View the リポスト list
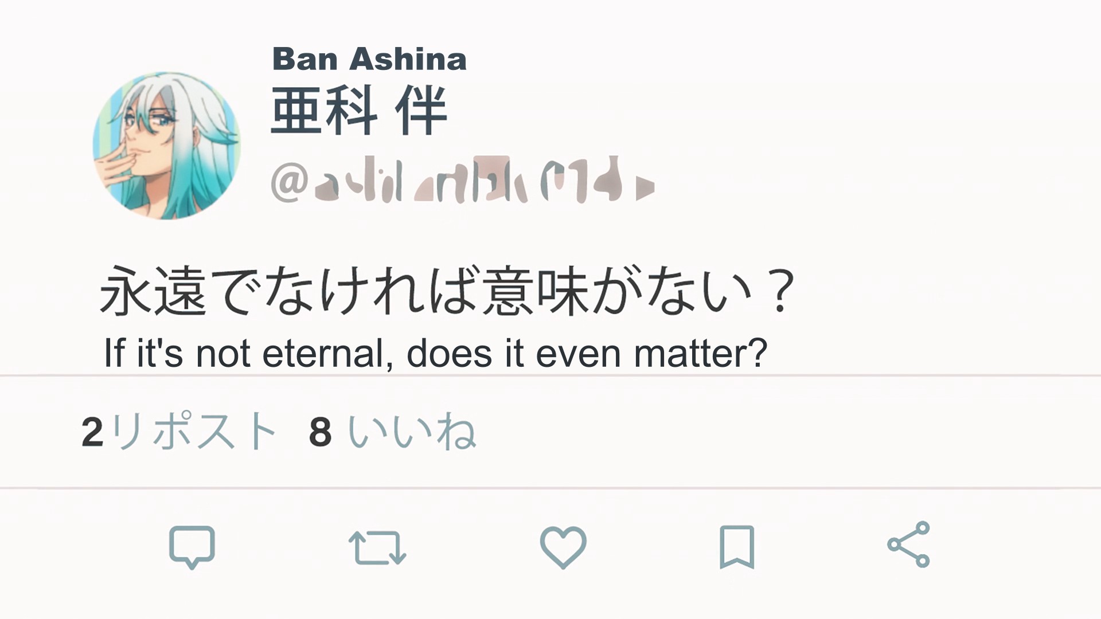1101x619 pixels. (x=194, y=432)
